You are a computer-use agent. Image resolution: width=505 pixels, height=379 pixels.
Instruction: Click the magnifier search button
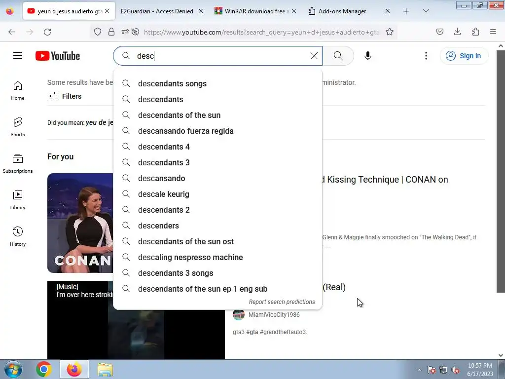[x=338, y=56]
